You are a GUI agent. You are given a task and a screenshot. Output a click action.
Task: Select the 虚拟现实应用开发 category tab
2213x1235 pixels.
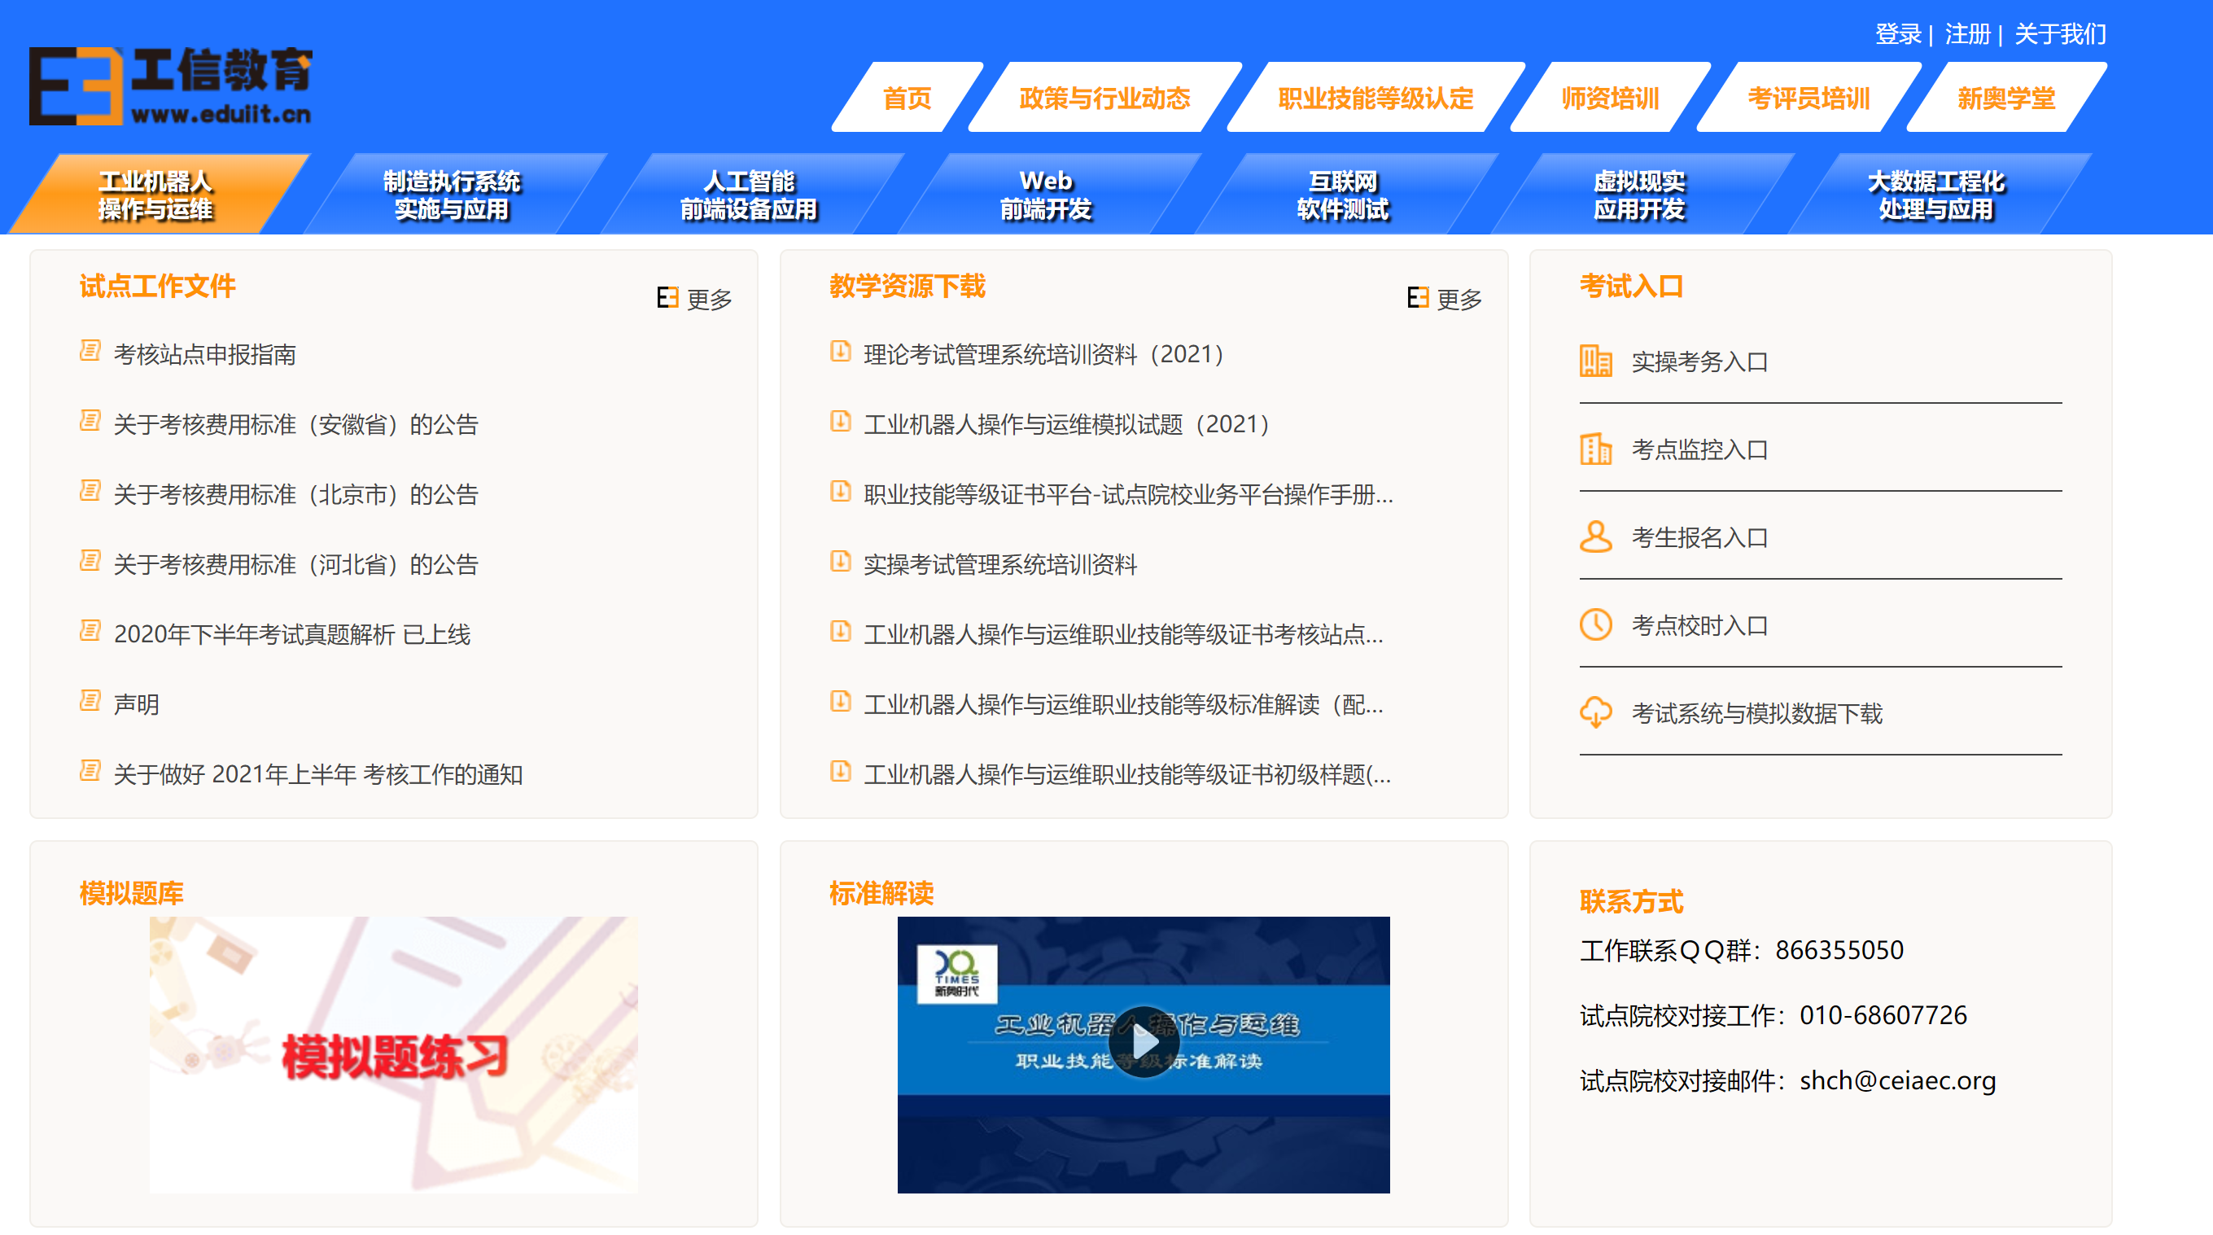click(1638, 195)
